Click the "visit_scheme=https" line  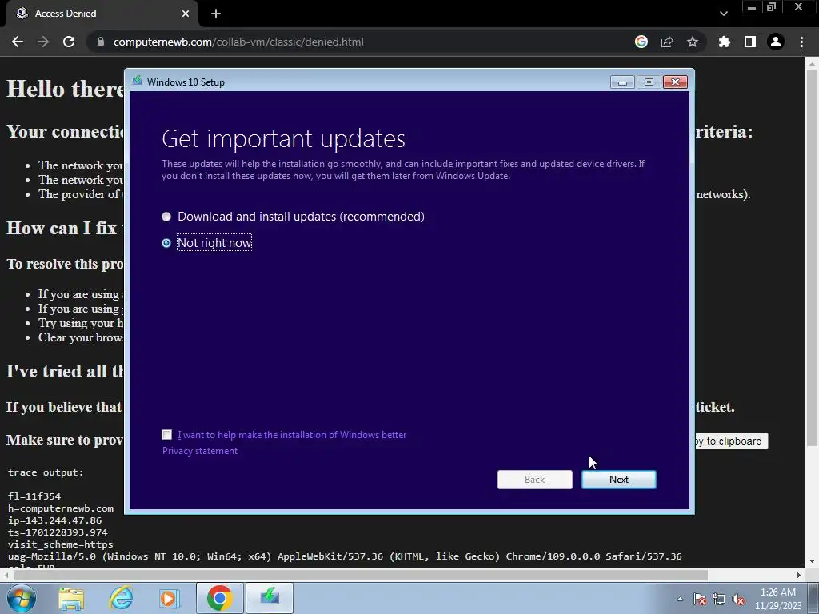(60, 544)
